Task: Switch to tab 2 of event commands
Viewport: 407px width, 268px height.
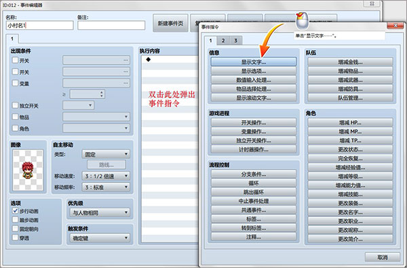Action: (223, 41)
